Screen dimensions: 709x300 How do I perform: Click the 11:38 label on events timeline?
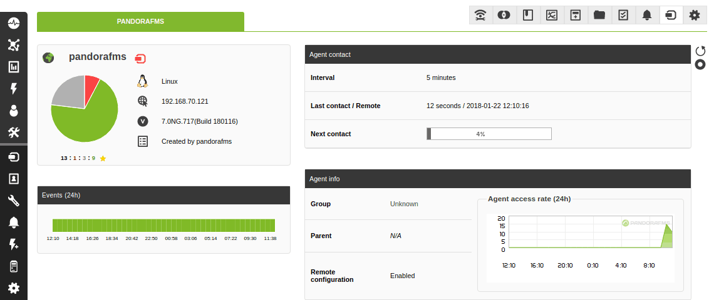[270, 238]
